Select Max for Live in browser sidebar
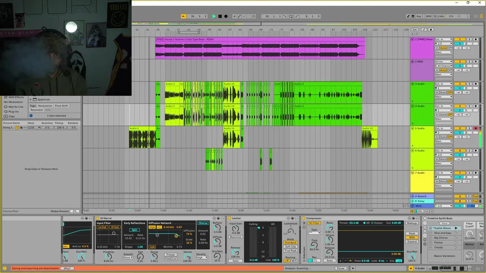Image resolution: width=486 pixels, height=273 pixels. coord(14,107)
